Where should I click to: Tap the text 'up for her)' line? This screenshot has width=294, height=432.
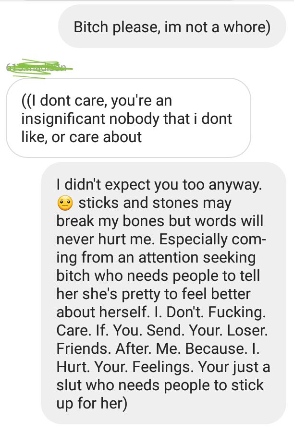pos(92,403)
